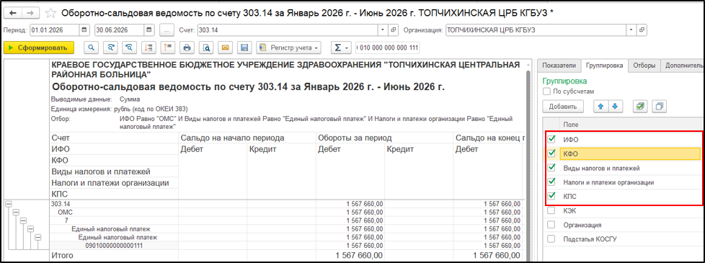This screenshot has width=705, height=263.
Task: Switch to the Отборы tab
Action: (x=644, y=66)
